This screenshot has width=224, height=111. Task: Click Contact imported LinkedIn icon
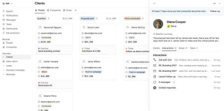point(154,88)
